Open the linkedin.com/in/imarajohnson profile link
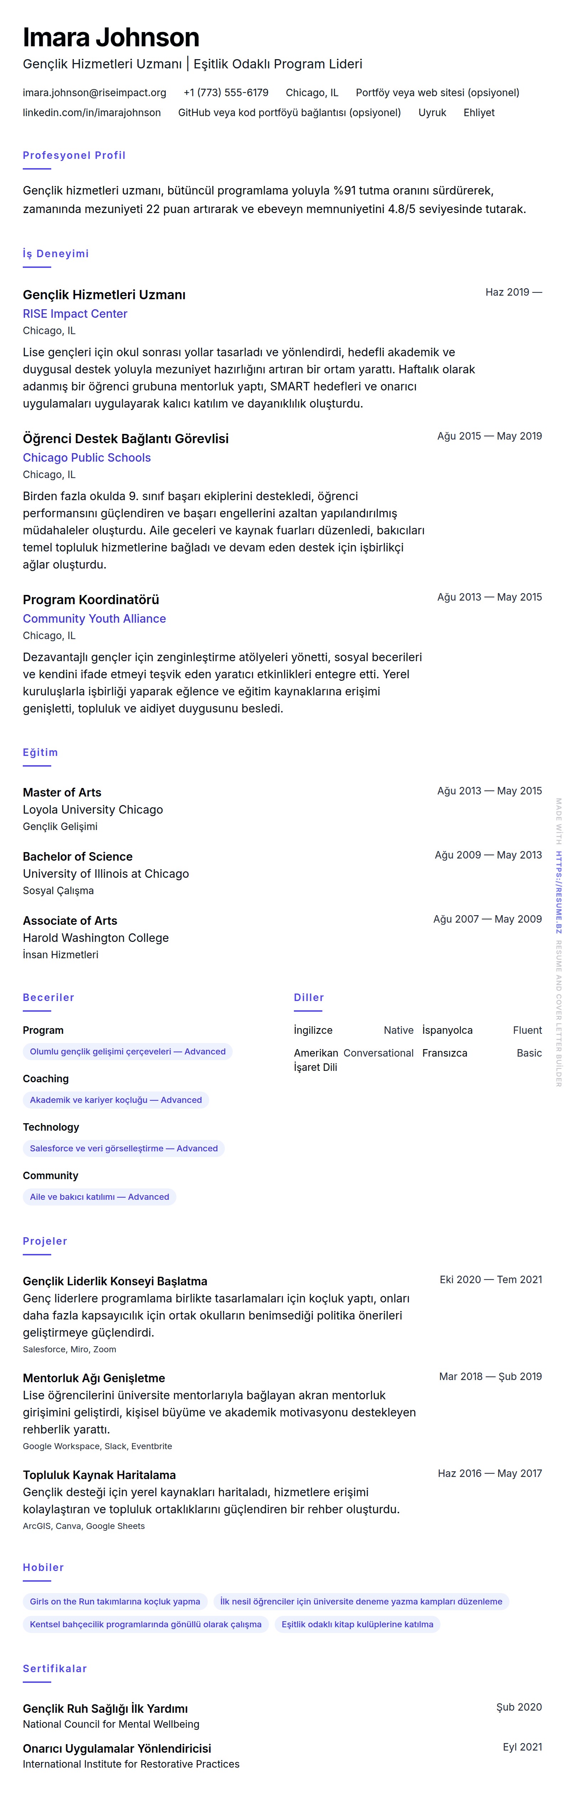The image size is (565, 1794). [x=91, y=113]
